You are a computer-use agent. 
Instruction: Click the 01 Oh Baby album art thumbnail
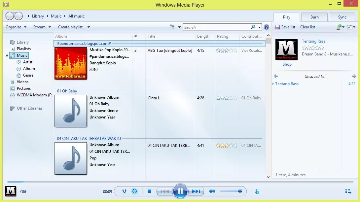pos(71,111)
